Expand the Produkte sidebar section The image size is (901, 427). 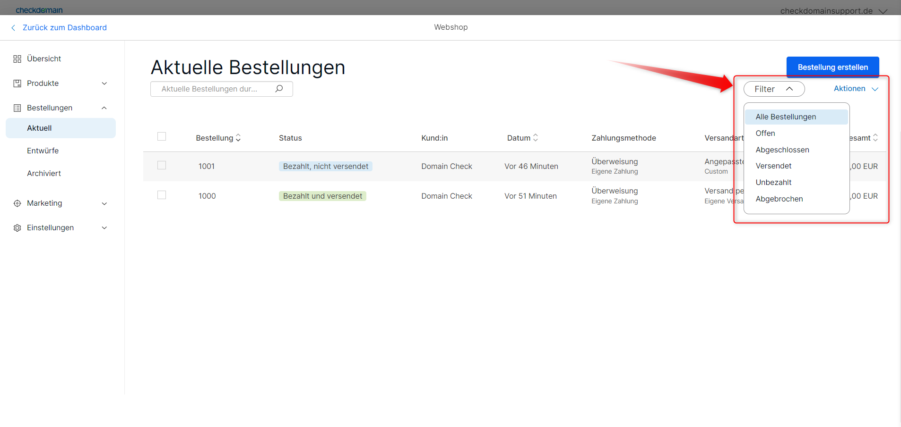(x=104, y=83)
